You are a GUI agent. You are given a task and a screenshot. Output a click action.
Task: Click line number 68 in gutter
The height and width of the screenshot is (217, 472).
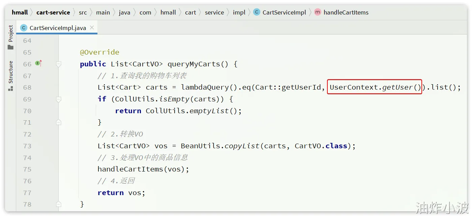tap(27, 87)
